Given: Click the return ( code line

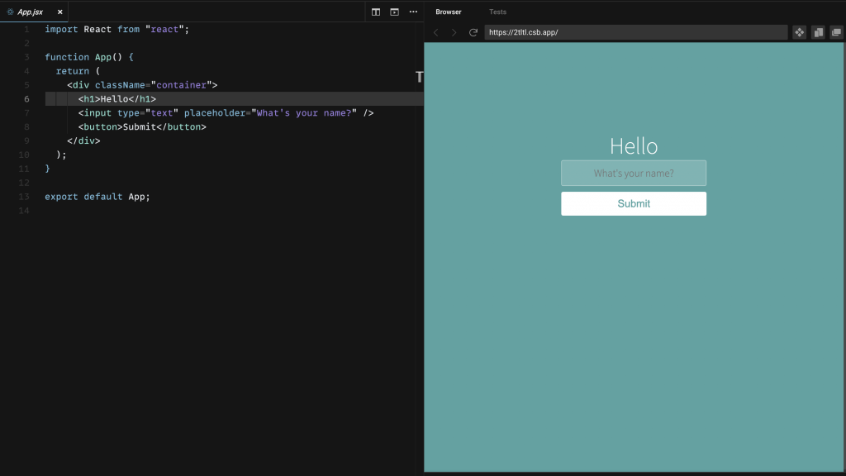Looking at the screenshot, I should click(78, 71).
